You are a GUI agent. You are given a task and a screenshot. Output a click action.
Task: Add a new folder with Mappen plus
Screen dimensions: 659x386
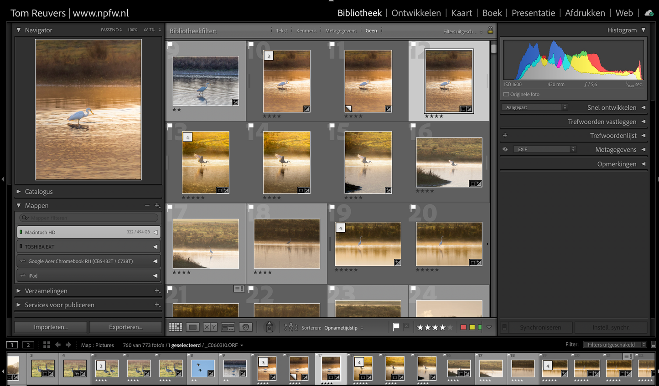[157, 205]
